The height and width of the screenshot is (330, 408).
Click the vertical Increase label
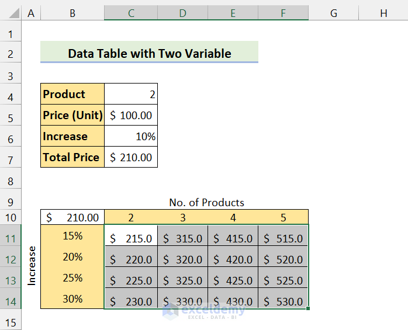pos(32,266)
